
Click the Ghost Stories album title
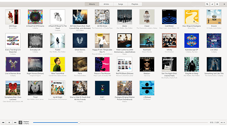(80, 50)
